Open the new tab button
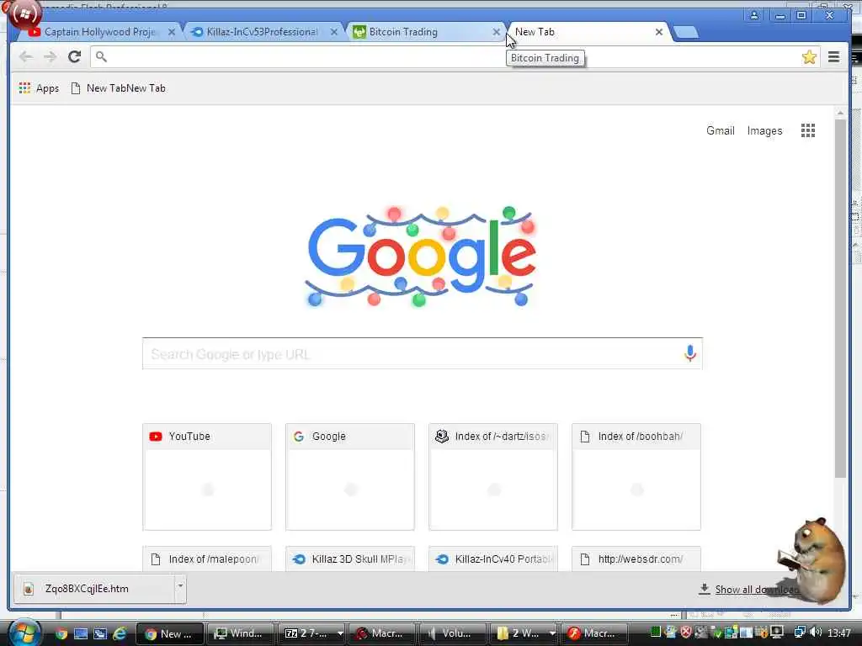862x646 pixels. coord(685,33)
